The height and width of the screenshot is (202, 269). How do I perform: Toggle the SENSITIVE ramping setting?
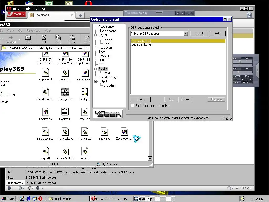[x=247, y=79]
